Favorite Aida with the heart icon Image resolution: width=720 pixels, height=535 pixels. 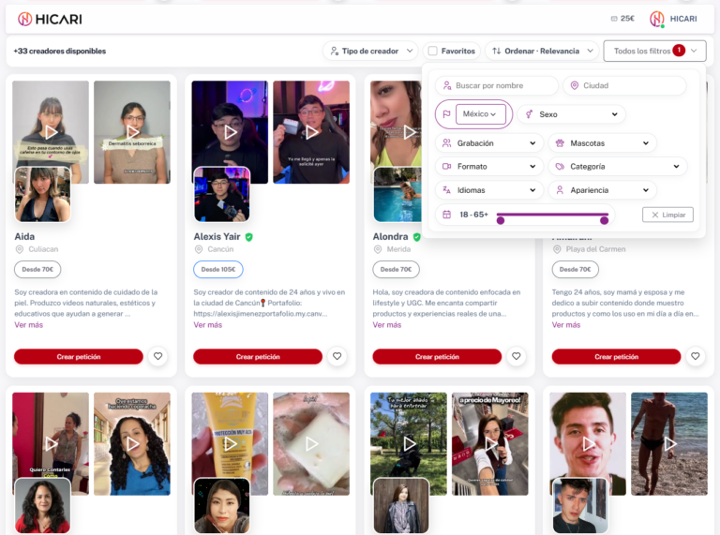157,356
